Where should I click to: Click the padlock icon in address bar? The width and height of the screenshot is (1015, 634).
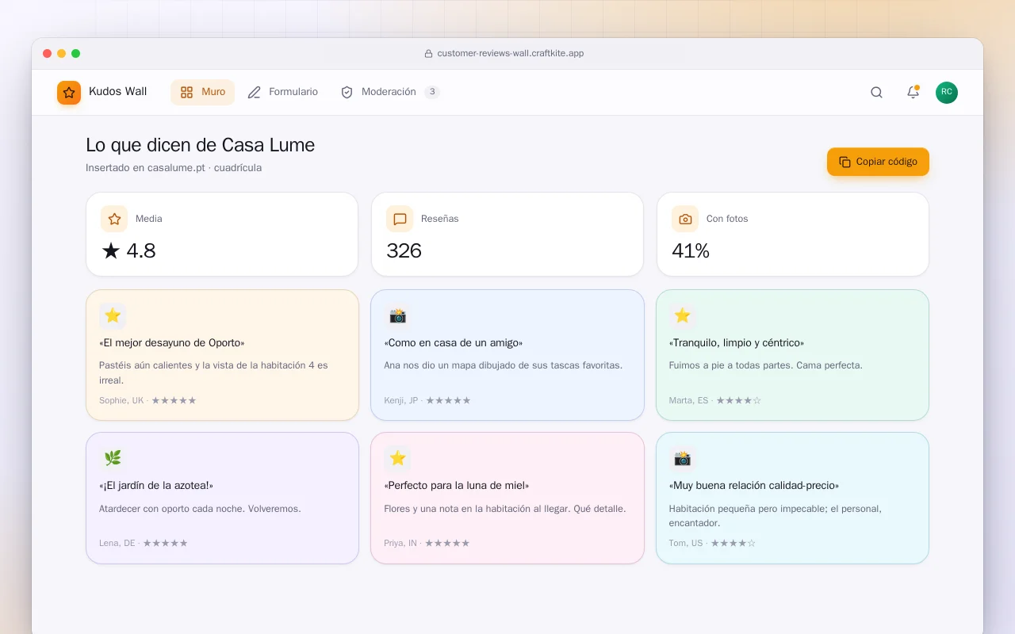coord(429,54)
